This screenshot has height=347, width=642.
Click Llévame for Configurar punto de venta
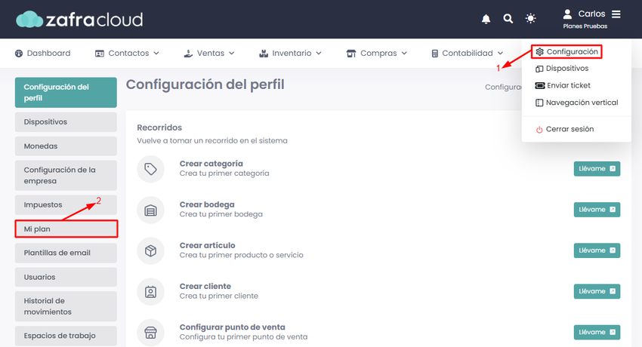pyautogui.click(x=597, y=332)
